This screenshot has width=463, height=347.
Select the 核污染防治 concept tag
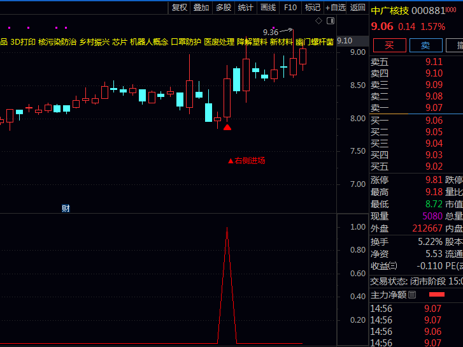(x=57, y=42)
